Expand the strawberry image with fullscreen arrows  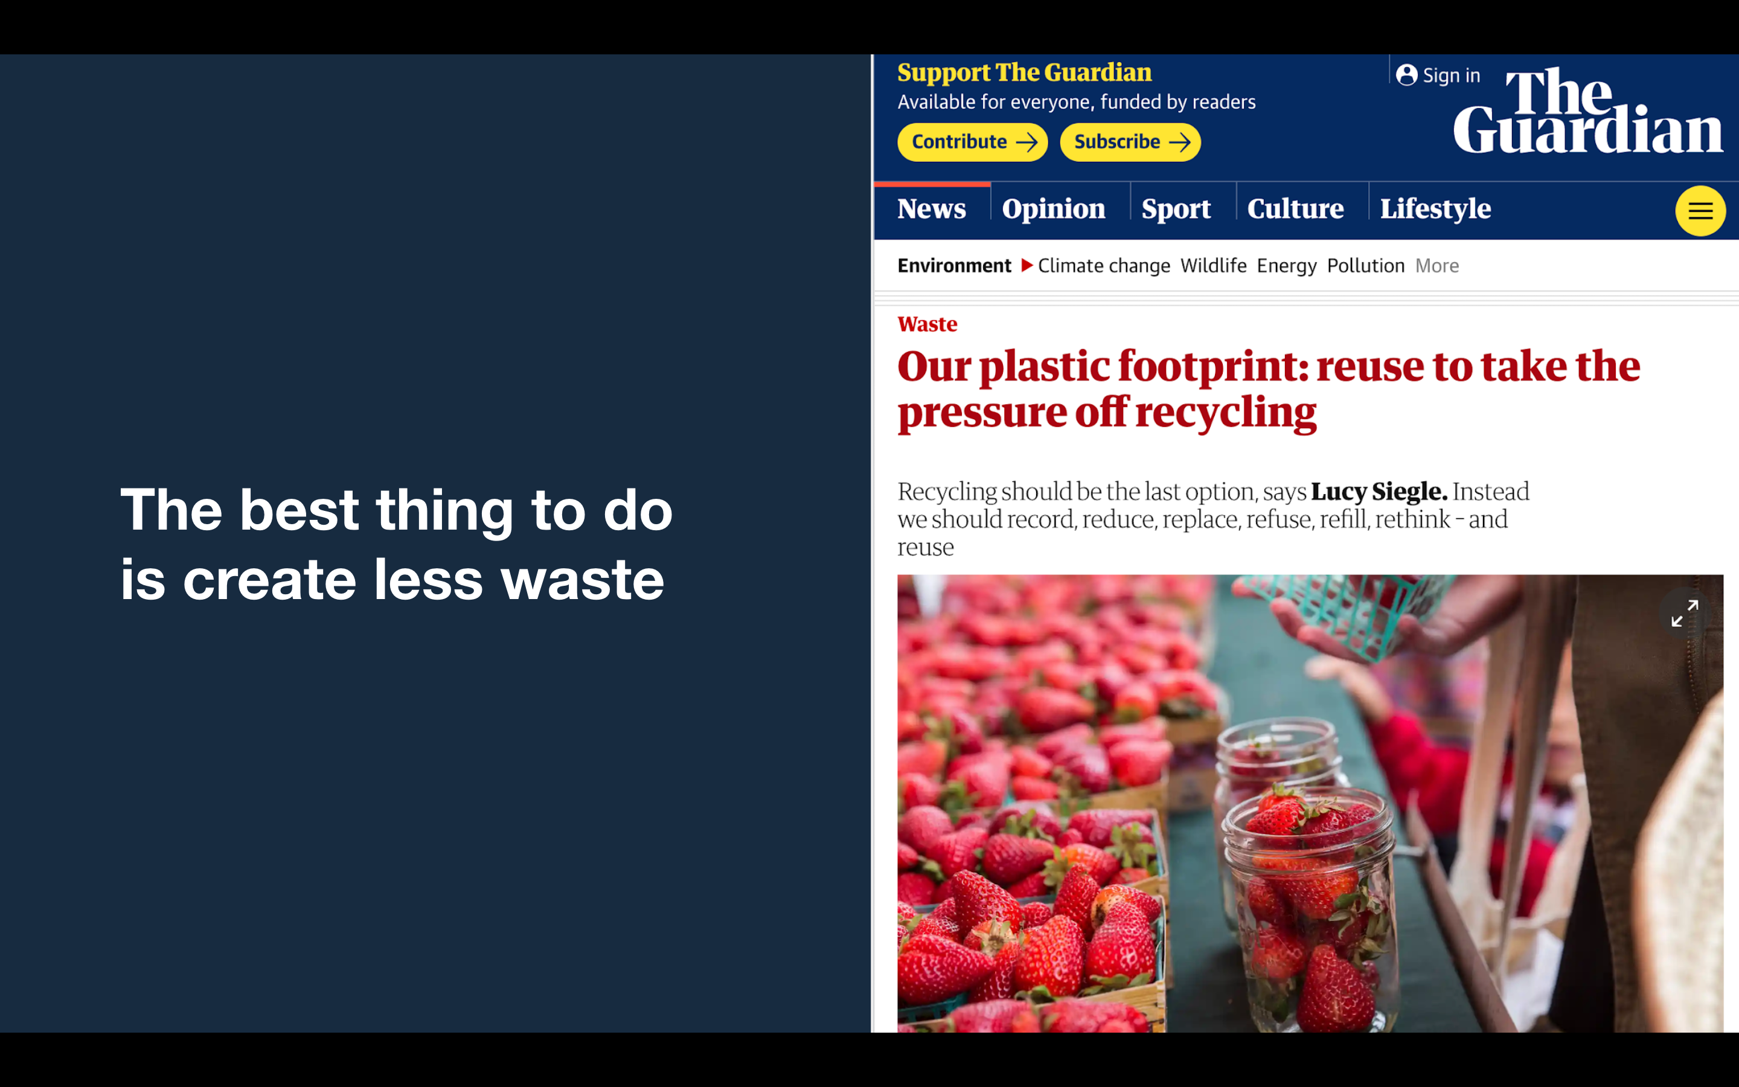pos(1683,613)
